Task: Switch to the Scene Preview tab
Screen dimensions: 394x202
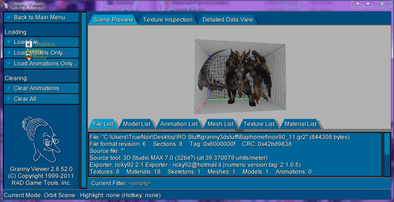Action: pyautogui.click(x=113, y=20)
